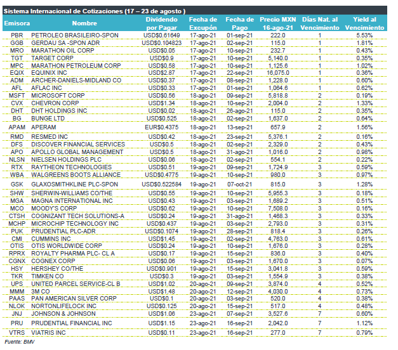398x350 pixels.
Task: Click dividend value USD$0.61649
Action: pos(162,36)
